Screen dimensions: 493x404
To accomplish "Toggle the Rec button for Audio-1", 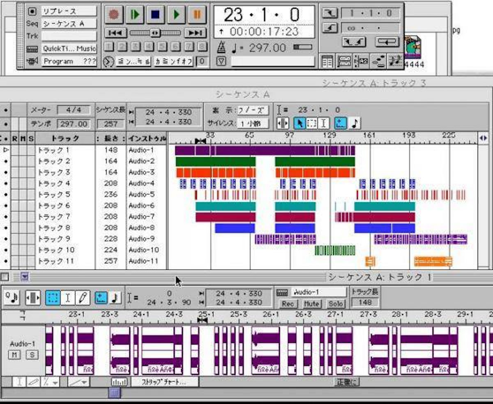I will click(288, 304).
